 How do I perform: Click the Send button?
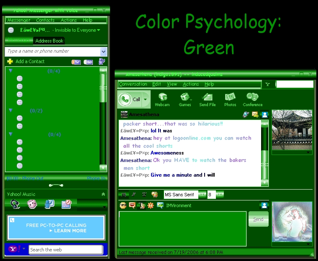click(x=259, y=219)
